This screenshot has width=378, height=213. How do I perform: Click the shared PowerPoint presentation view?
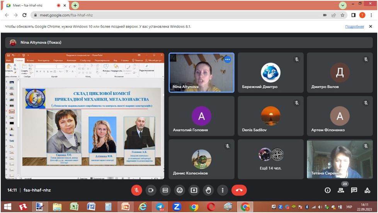point(85,116)
